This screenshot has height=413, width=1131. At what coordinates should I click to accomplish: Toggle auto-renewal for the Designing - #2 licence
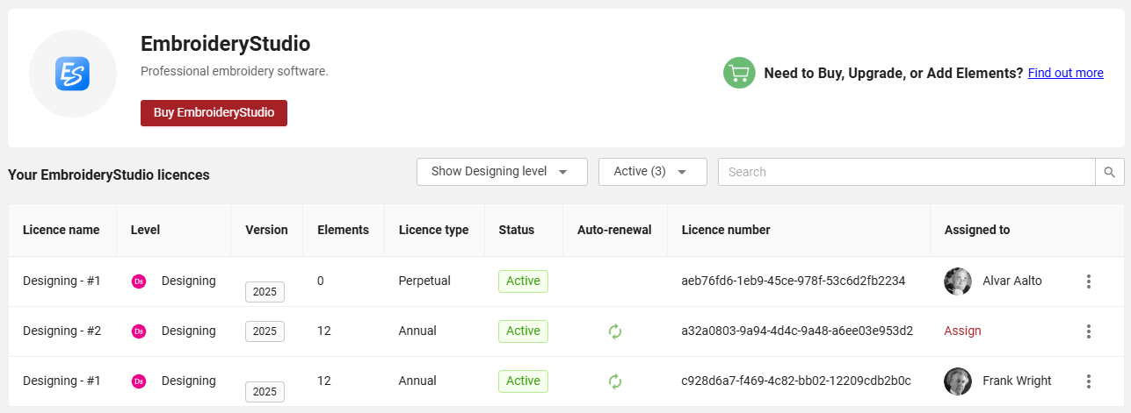[615, 331]
